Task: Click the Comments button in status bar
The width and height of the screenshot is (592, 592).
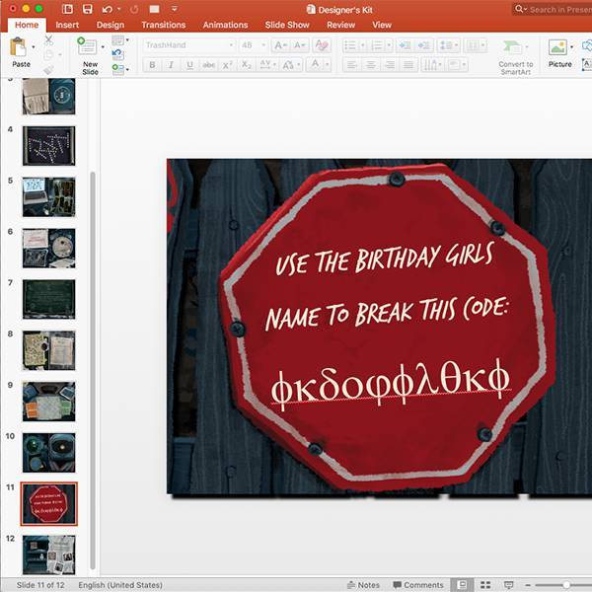Action: tap(418, 585)
